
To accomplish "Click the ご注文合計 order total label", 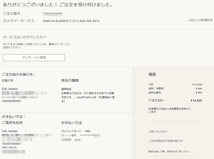I will pyautogui.click(x=157, y=100).
